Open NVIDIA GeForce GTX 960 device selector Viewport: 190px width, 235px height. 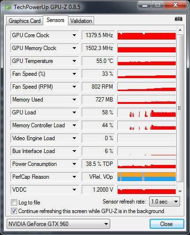58,224
